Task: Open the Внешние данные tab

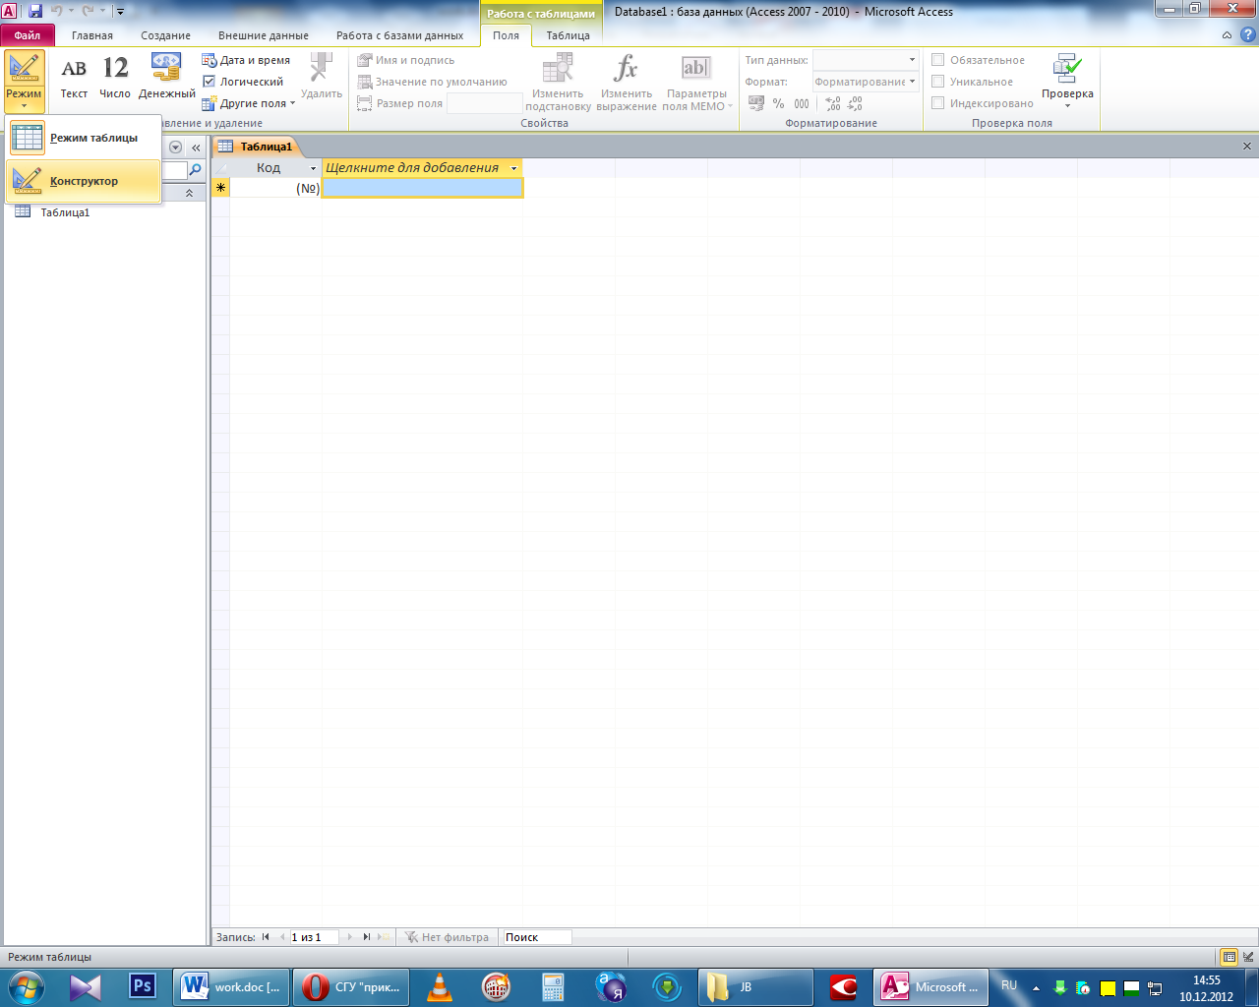Action: point(264,35)
